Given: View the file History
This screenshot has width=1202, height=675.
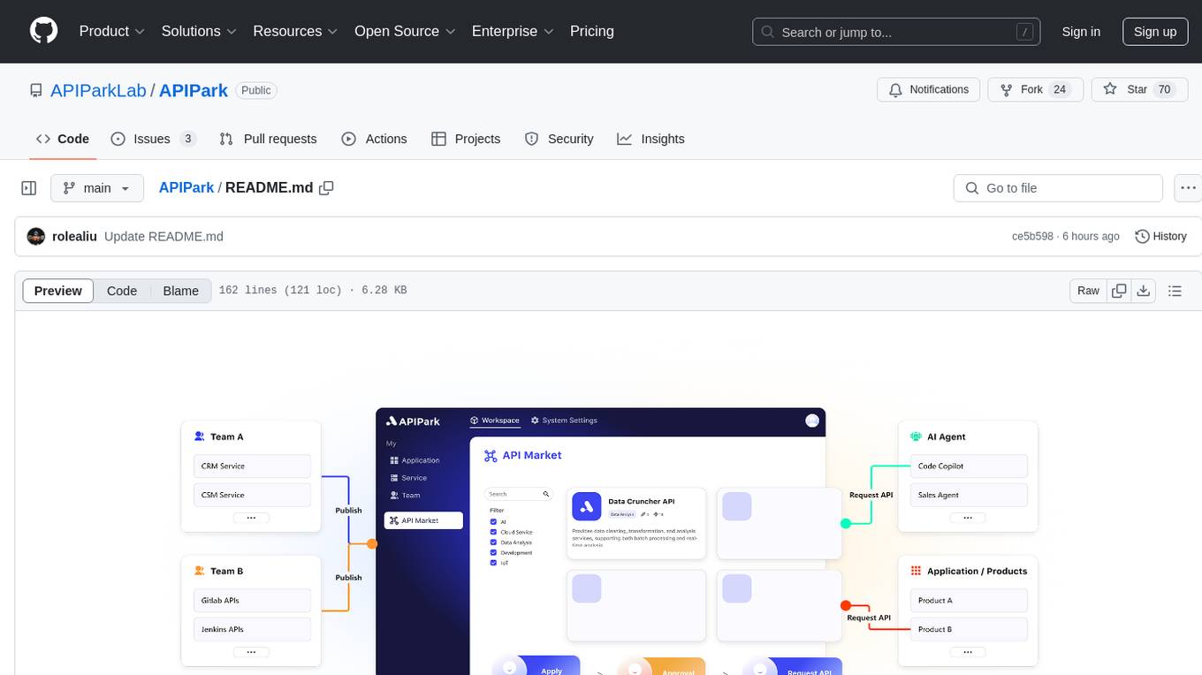Looking at the screenshot, I should [x=1160, y=236].
